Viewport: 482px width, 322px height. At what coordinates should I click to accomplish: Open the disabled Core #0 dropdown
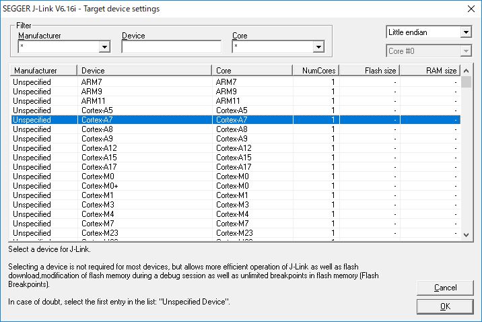(x=466, y=51)
